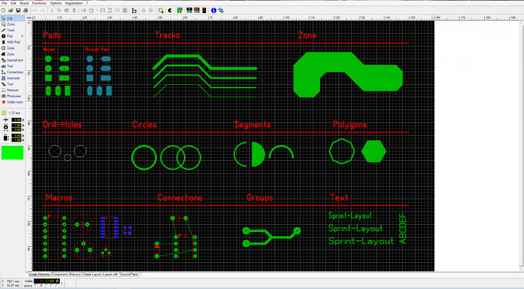Viewport: 524px width, 289px height.
Task: Click the grid size 1.27 mm icon
Action: click(x=4, y=113)
